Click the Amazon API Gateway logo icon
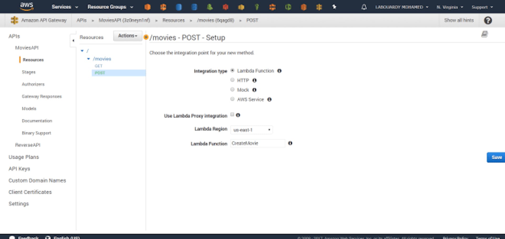This screenshot has width=505, height=239. click(x=14, y=20)
